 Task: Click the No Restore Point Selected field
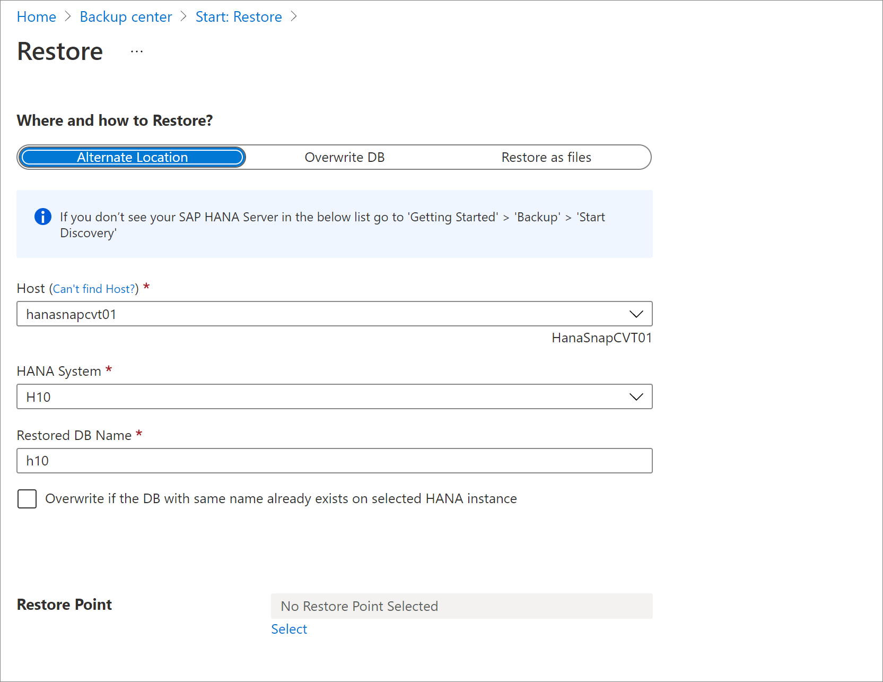point(461,606)
